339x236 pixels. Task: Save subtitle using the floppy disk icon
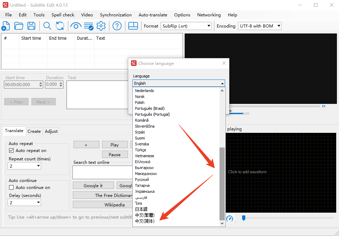pyautogui.click(x=31, y=26)
